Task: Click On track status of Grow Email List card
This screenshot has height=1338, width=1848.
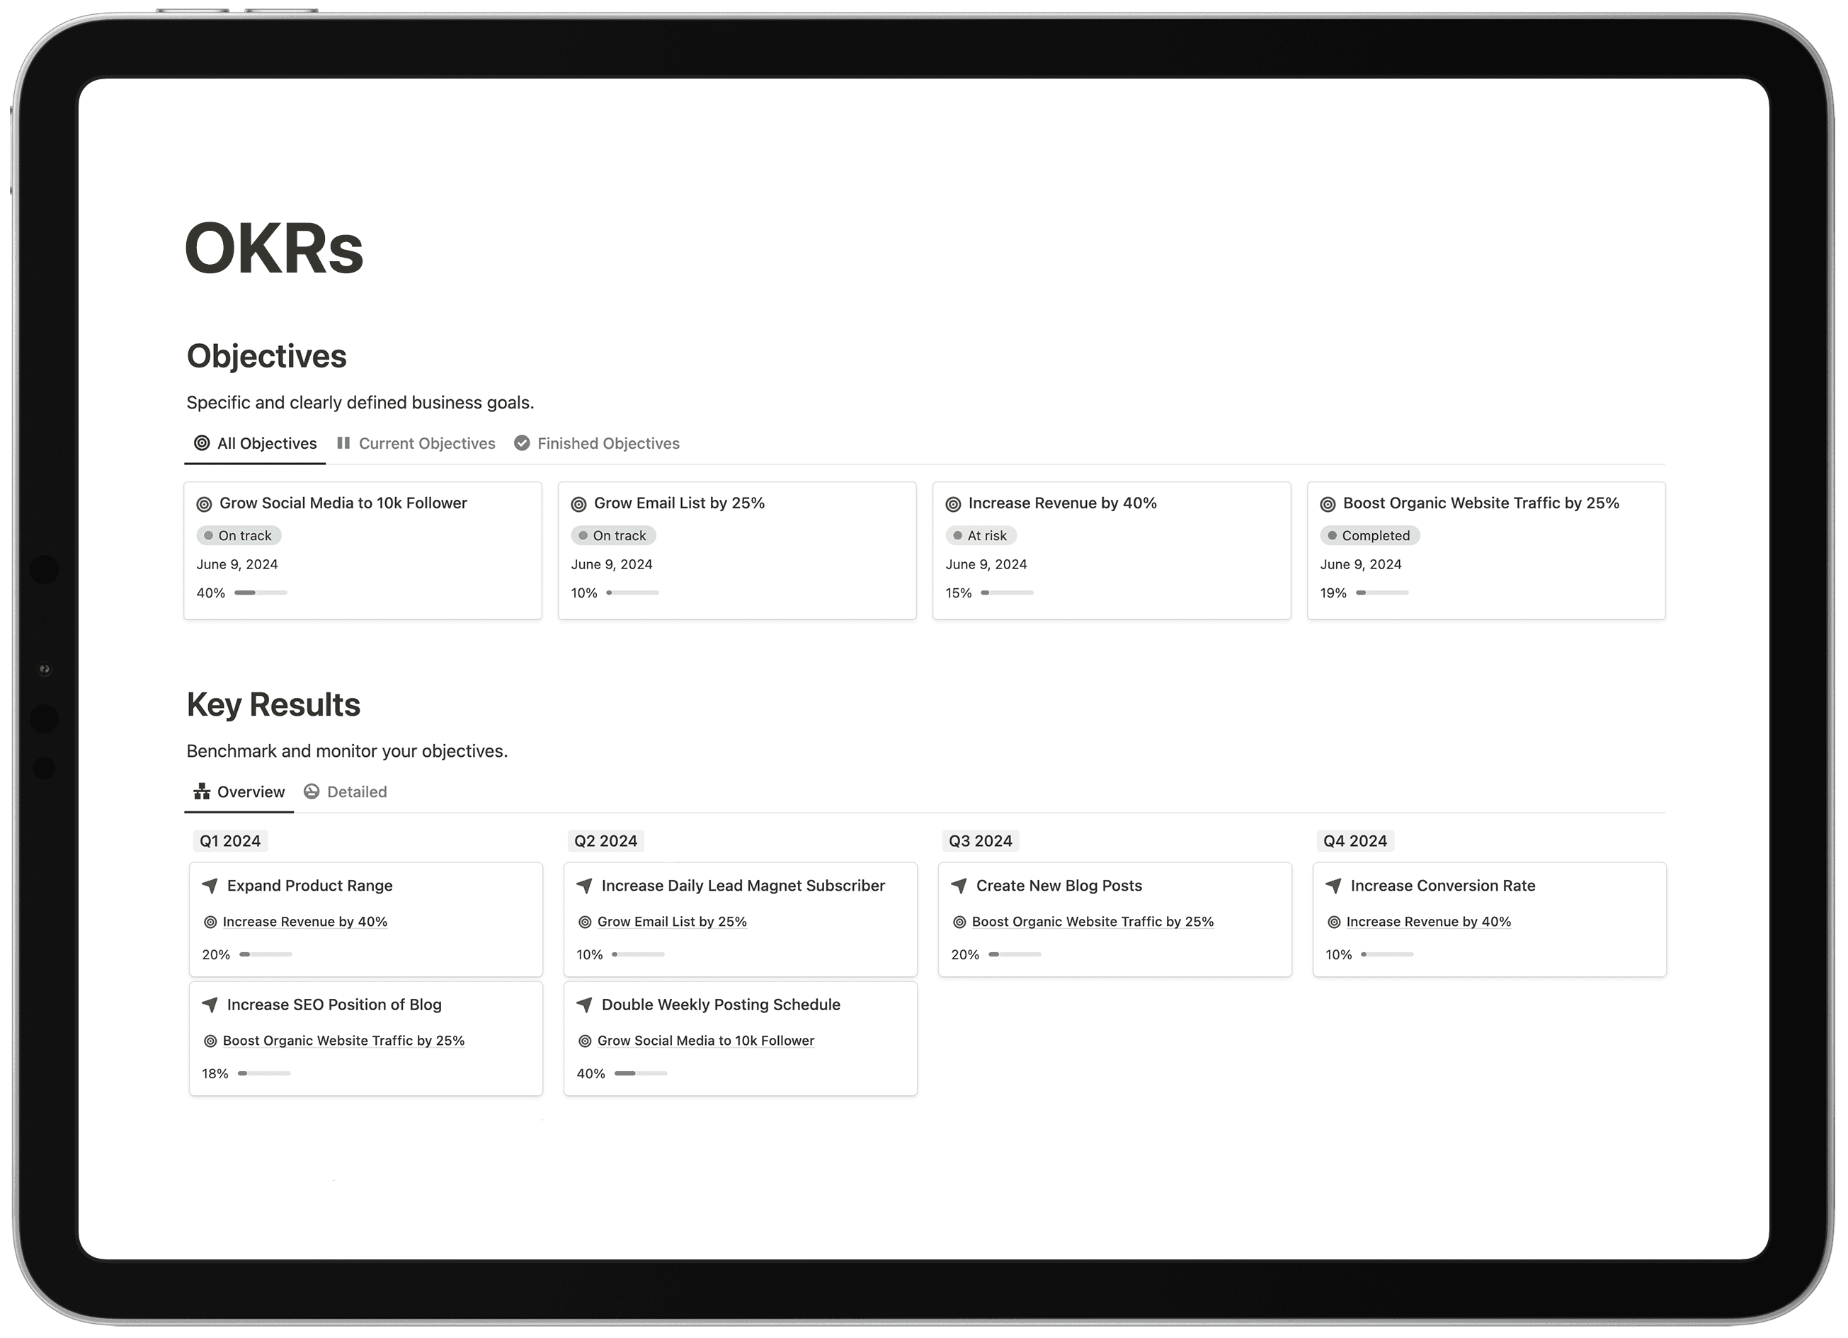Action: pos(614,536)
